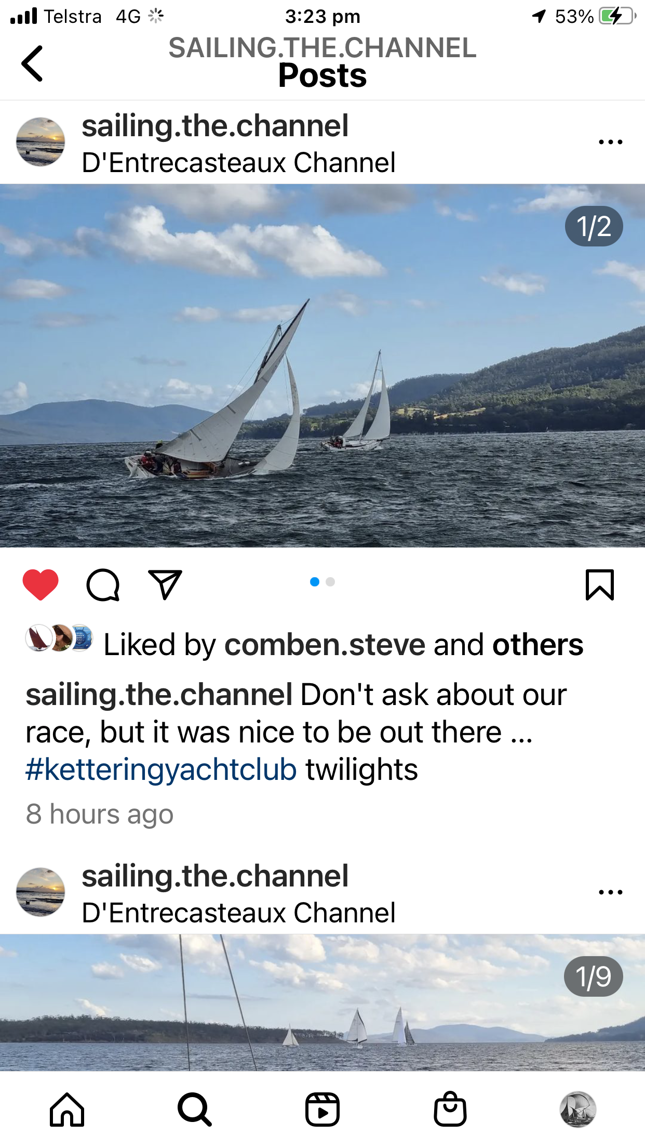Open Reels tab in bottom bar

click(x=322, y=1110)
